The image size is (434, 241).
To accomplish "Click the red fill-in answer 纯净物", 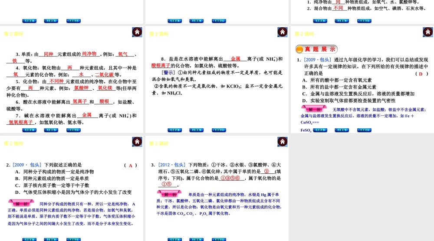I will [x=89, y=54].
